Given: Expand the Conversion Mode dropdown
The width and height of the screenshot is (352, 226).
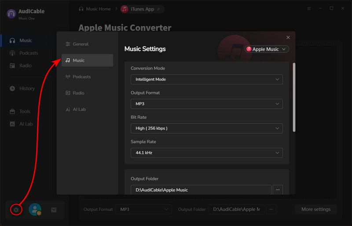Looking at the screenshot, I should coord(206,79).
